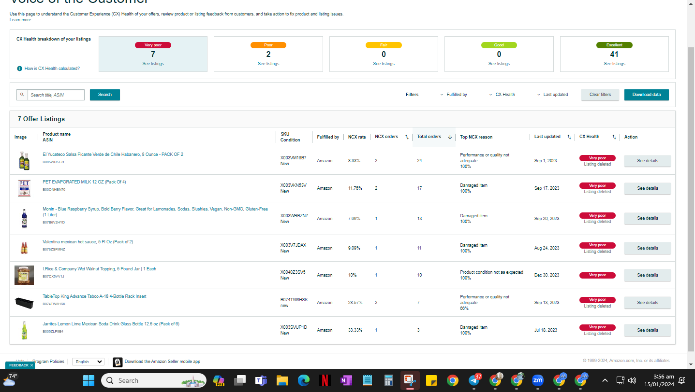See listings in the Excellent card
The height and width of the screenshot is (392, 695).
coord(614,64)
